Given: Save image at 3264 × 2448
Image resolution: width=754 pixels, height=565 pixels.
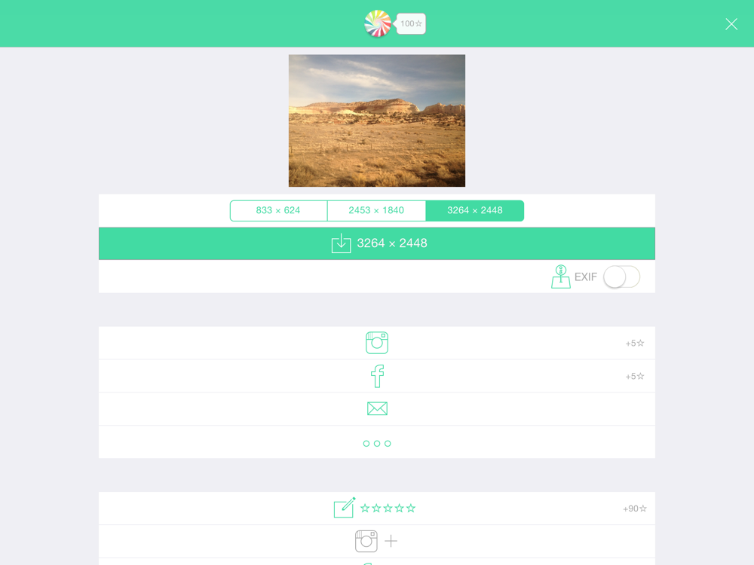Looking at the screenshot, I should tap(376, 243).
